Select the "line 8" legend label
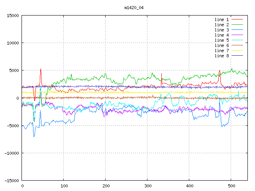Screen dimensions: 255x191 222,56
